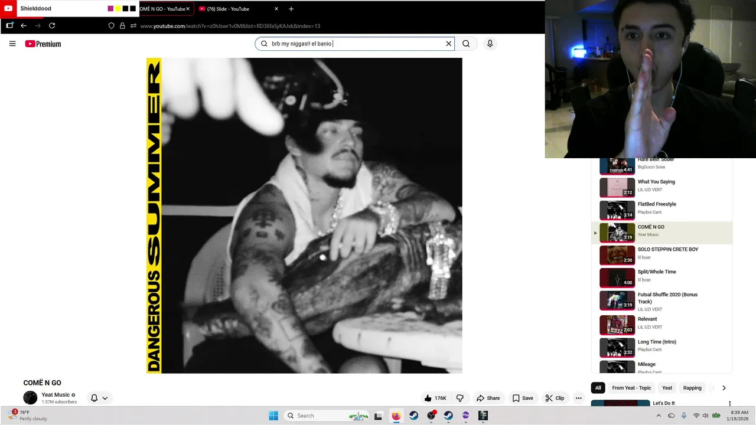
Task: Show hidden tray icons chevron
Action: coord(659,416)
